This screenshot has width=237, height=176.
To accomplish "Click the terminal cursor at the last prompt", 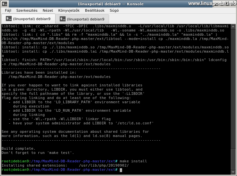I will click(121, 170).
